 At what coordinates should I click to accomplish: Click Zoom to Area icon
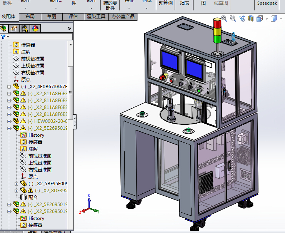pyautogui.click(x=233, y=18)
